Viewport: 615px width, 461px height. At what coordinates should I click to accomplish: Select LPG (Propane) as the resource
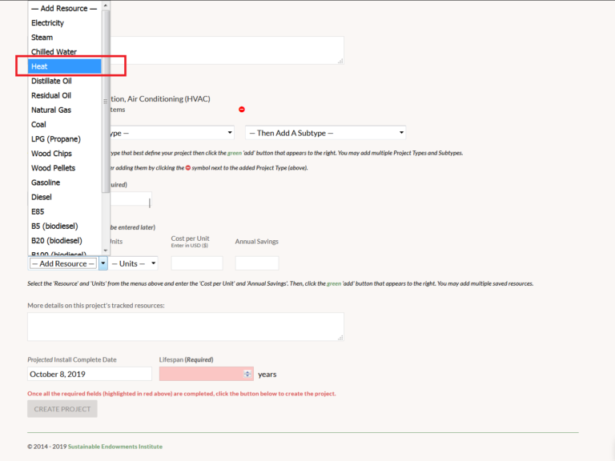pos(64,139)
